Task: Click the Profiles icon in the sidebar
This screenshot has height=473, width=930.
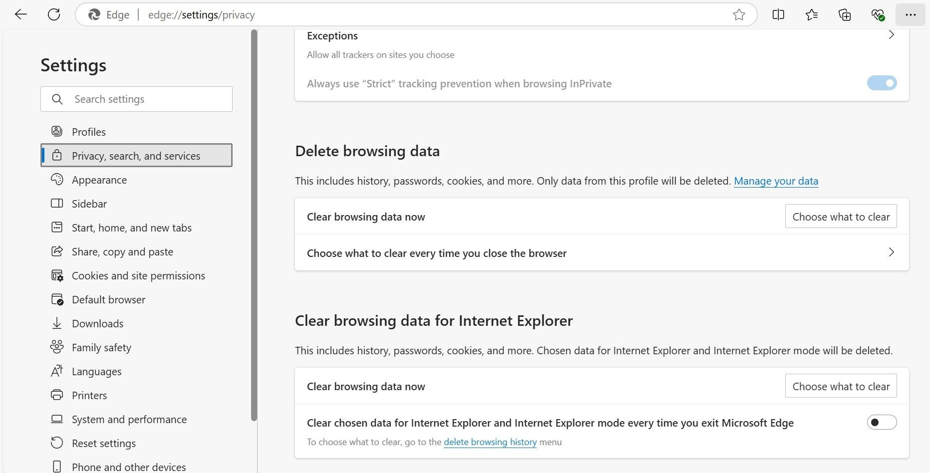Action: pos(57,131)
